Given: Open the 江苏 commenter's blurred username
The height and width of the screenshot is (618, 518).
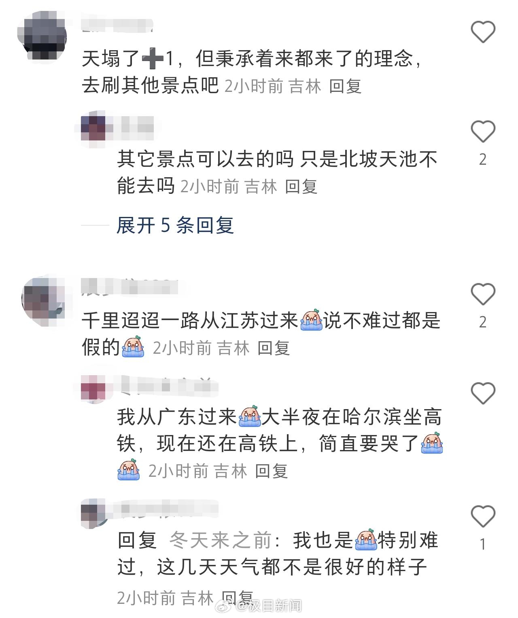Looking at the screenshot, I should pyautogui.click(x=129, y=287).
